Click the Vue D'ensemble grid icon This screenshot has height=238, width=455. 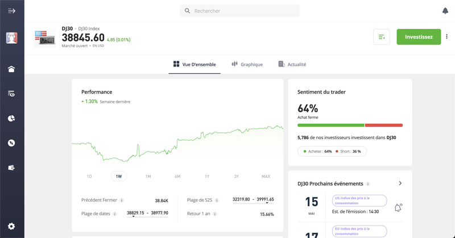176,64
